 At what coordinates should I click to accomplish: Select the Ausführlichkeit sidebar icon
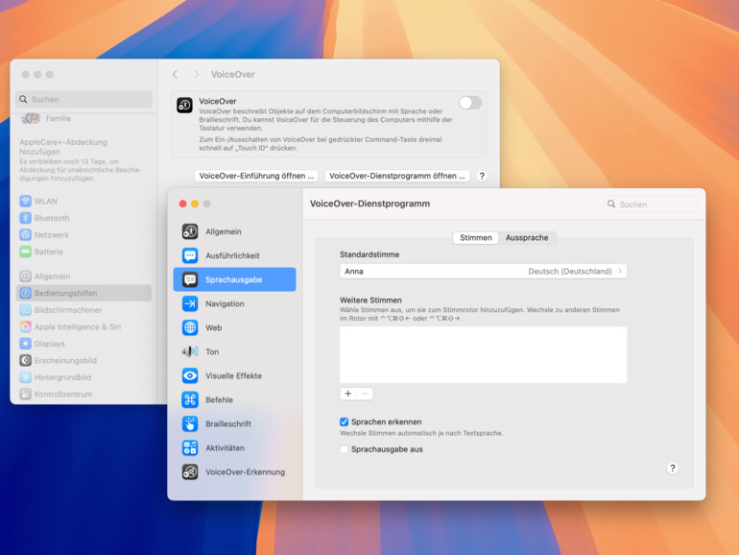(x=190, y=255)
